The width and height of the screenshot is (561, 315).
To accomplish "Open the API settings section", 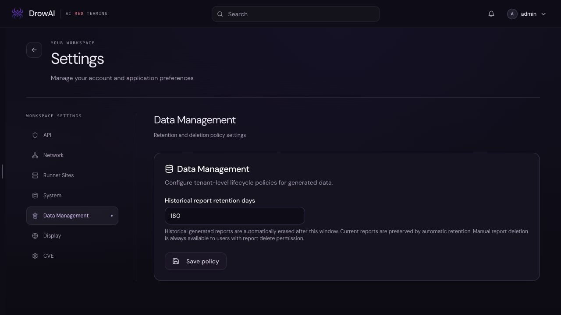I will (72, 135).
